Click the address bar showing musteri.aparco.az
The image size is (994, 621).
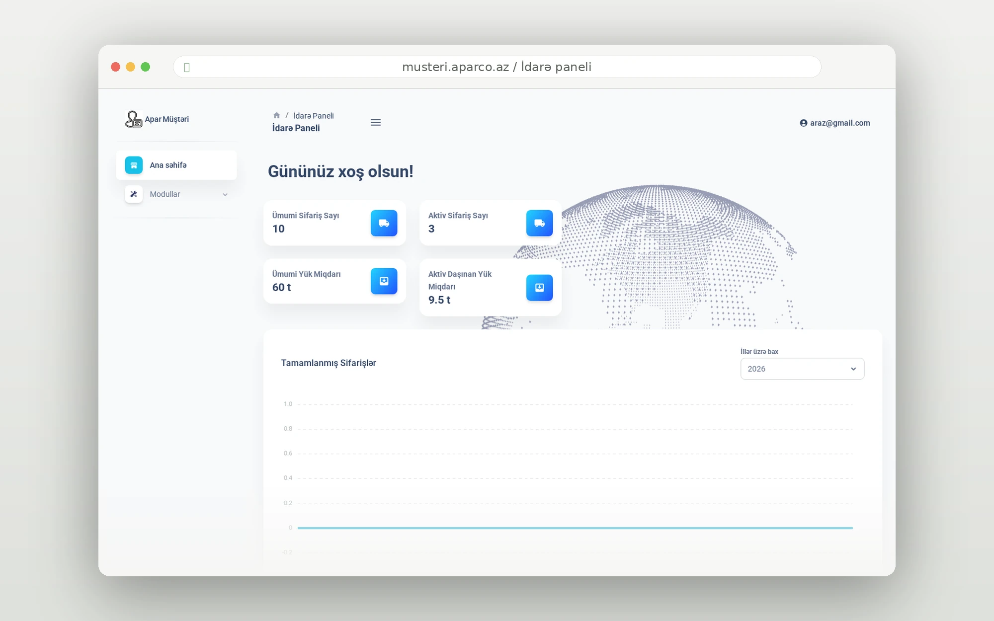tap(497, 67)
